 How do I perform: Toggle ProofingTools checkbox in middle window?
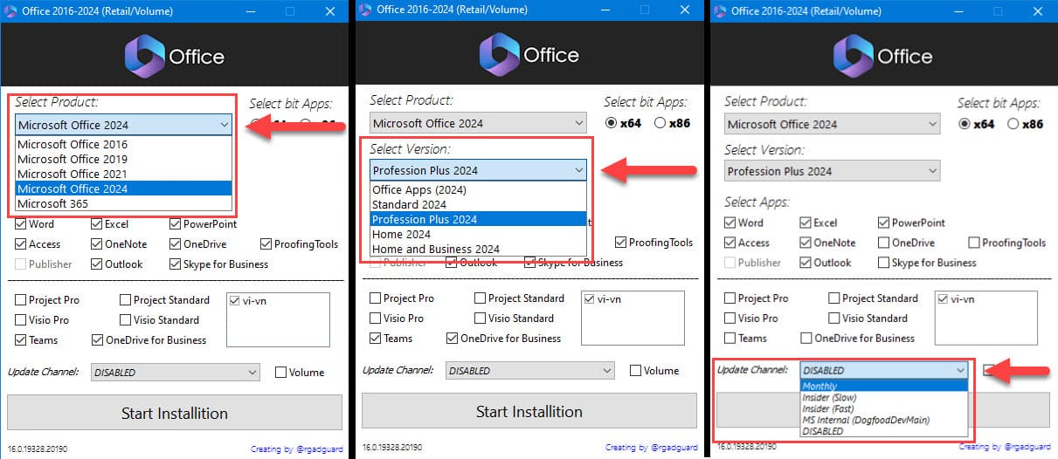pyautogui.click(x=621, y=243)
